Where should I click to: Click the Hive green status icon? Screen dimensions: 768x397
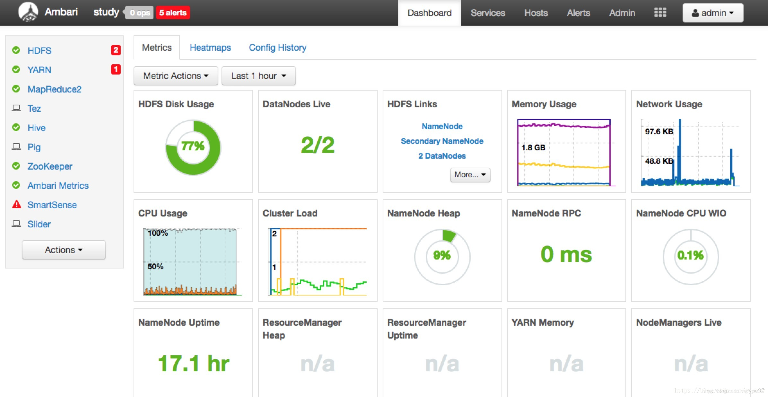tap(16, 127)
